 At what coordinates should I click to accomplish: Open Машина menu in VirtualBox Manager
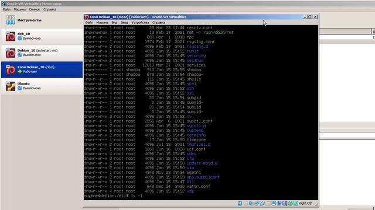pyautogui.click(x=19, y=9)
